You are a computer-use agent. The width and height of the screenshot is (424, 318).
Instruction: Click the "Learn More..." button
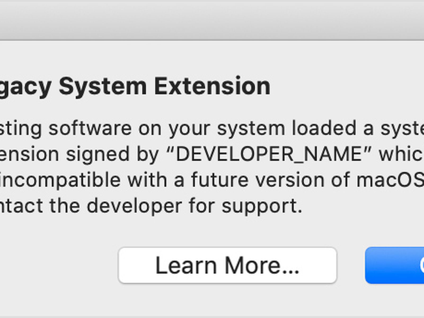[x=227, y=265]
